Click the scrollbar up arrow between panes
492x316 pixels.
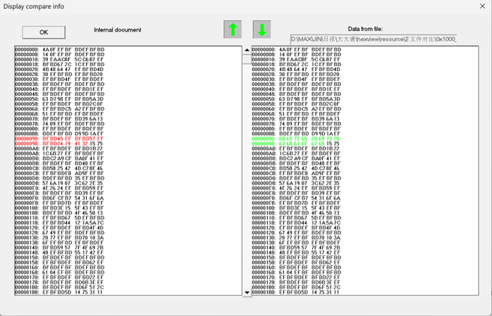[x=247, y=50]
